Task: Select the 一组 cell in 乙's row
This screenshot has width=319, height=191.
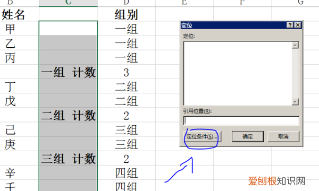Action: (127, 43)
